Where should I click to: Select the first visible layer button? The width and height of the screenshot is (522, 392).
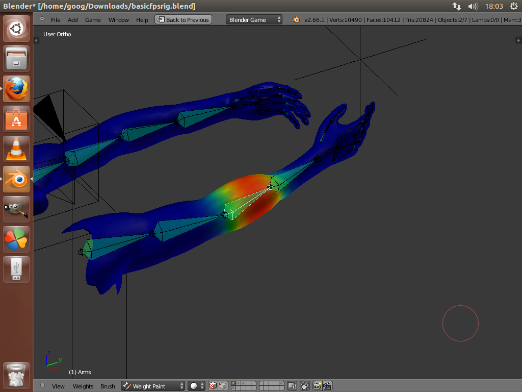point(233,384)
